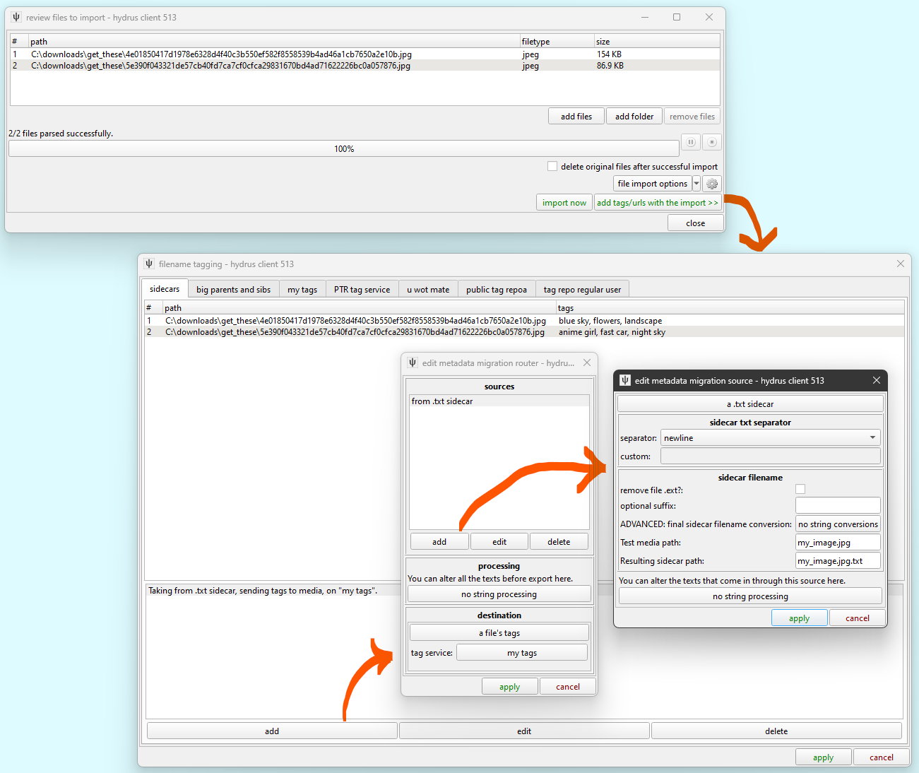Open the gear settings icon beside file import options
The width and height of the screenshot is (919, 773).
coord(712,184)
